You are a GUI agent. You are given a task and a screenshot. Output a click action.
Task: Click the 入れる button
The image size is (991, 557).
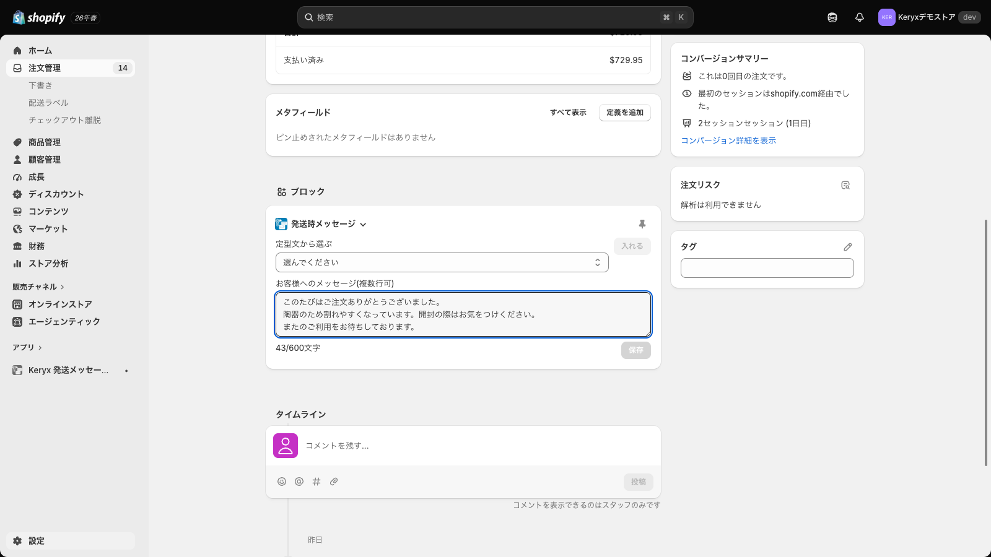[x=632, y=246]
